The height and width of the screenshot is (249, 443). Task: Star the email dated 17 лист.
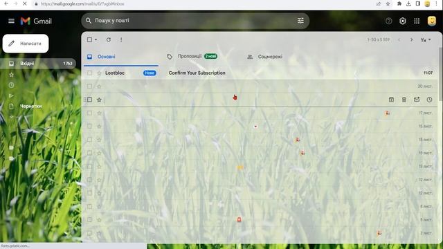click(x=99, y=113)
